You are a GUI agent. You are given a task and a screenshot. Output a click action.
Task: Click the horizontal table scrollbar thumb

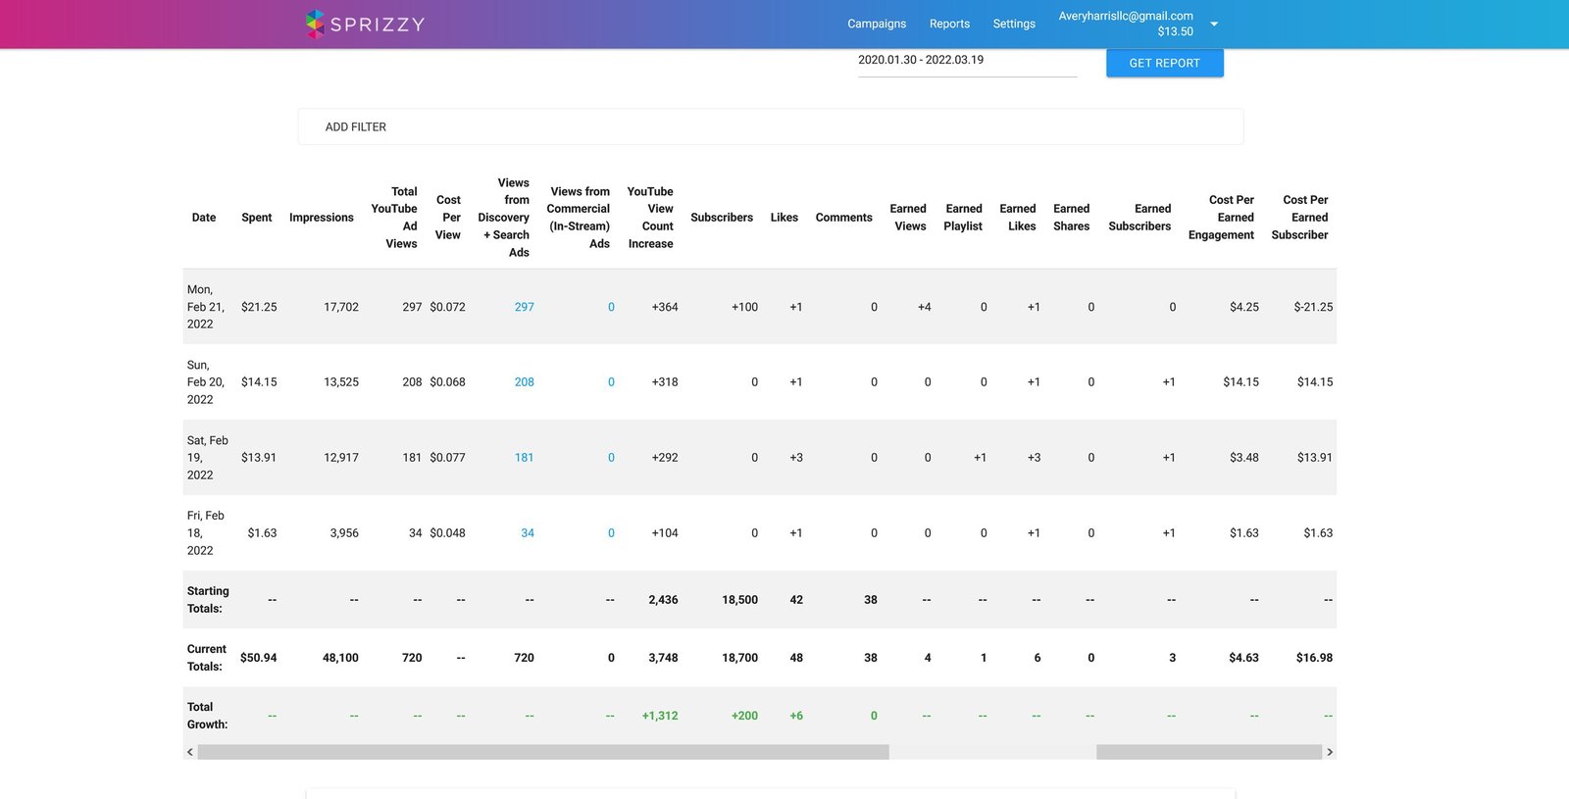pyautogui.click(x=543, y=752)
